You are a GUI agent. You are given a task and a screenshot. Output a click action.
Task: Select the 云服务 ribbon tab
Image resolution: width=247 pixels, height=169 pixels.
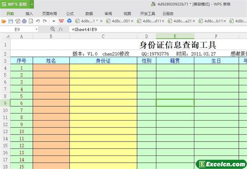[168, 13]
